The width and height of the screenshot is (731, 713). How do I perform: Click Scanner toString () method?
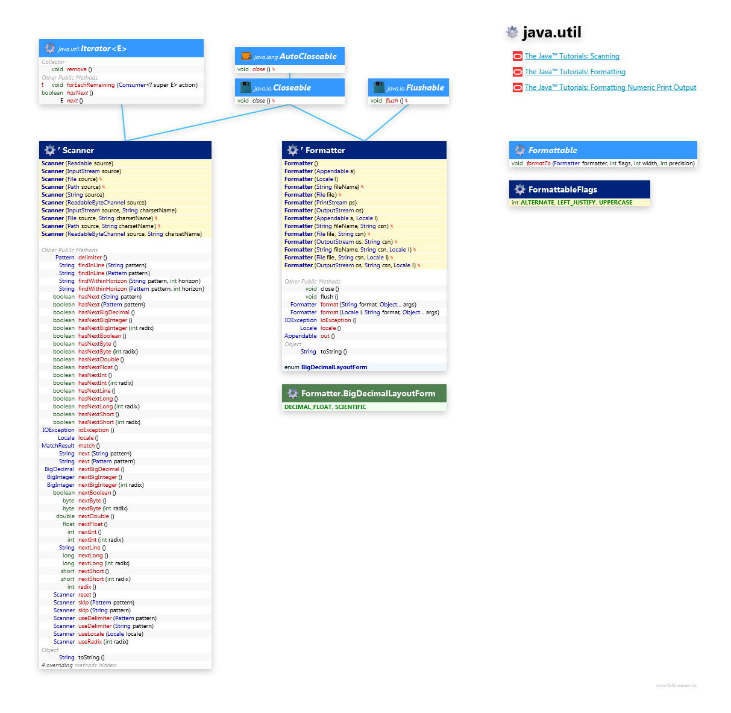91,658
